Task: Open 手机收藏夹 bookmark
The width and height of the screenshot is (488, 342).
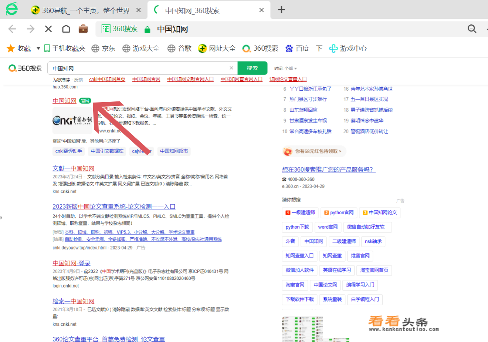Action: coord(65,48)
